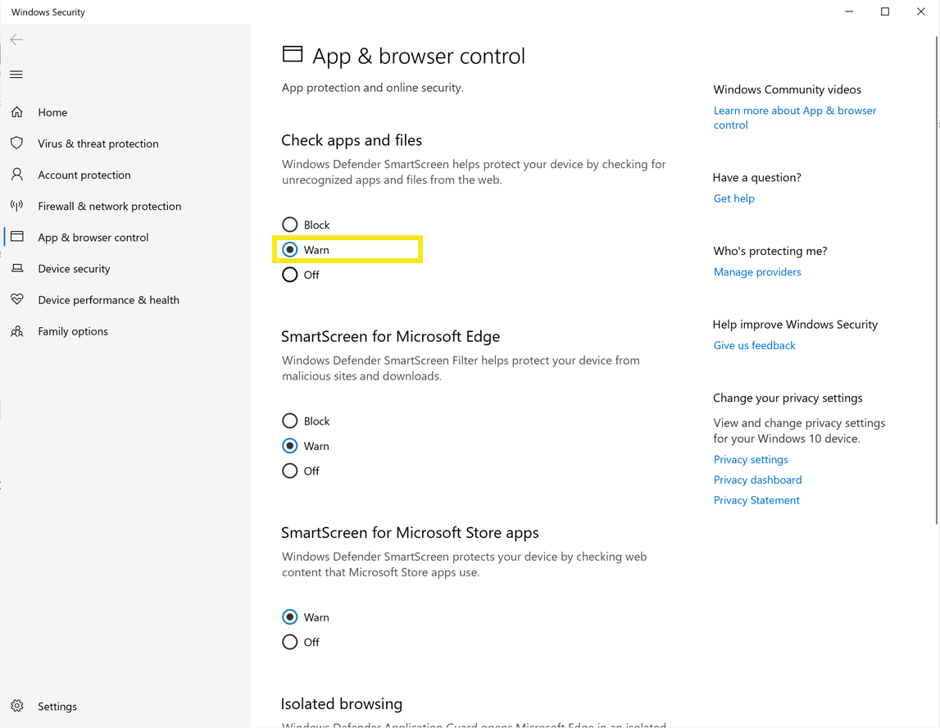940x728 pixels.
Task: Click the Device performance heart icon
Action: click(x=16, y=299)
